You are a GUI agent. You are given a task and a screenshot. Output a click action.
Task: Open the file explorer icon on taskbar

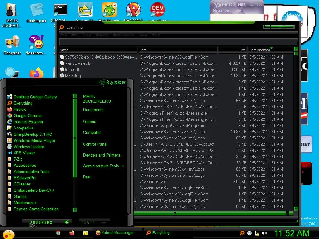[85, 233]
